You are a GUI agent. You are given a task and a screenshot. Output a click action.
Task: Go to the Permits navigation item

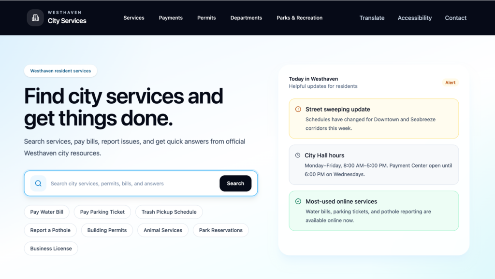point(206,18)
